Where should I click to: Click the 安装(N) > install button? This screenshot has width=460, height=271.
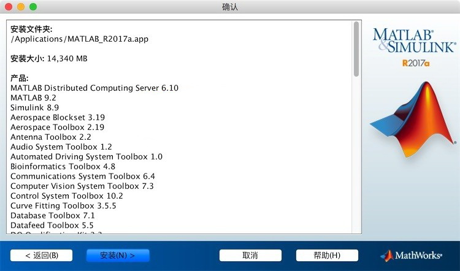(x=118, y=255)
